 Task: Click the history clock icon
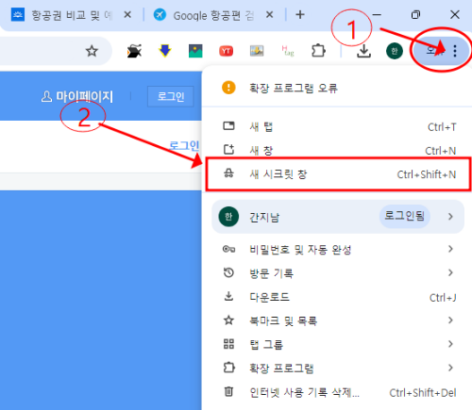click(x=228, y=272)
